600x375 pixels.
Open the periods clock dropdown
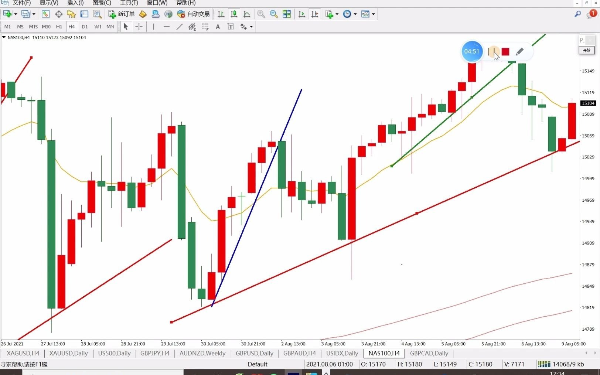pyautogui.click(x=350, y=14)
